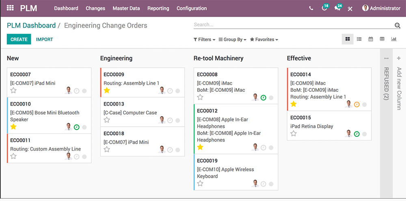Click the CREATE button
The height and width of the screenshot is (201, 406).
[19, 39]
